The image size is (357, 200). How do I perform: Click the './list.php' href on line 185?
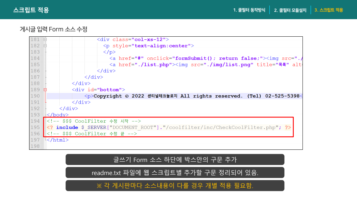point(153,65)
